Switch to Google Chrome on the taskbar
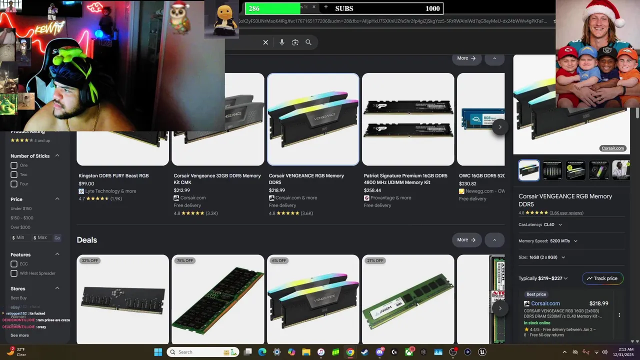 coord(350,352)
